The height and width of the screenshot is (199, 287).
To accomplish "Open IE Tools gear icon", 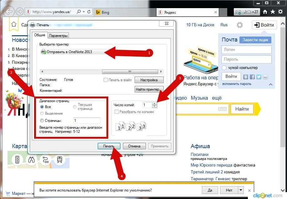I will [280, 12].
